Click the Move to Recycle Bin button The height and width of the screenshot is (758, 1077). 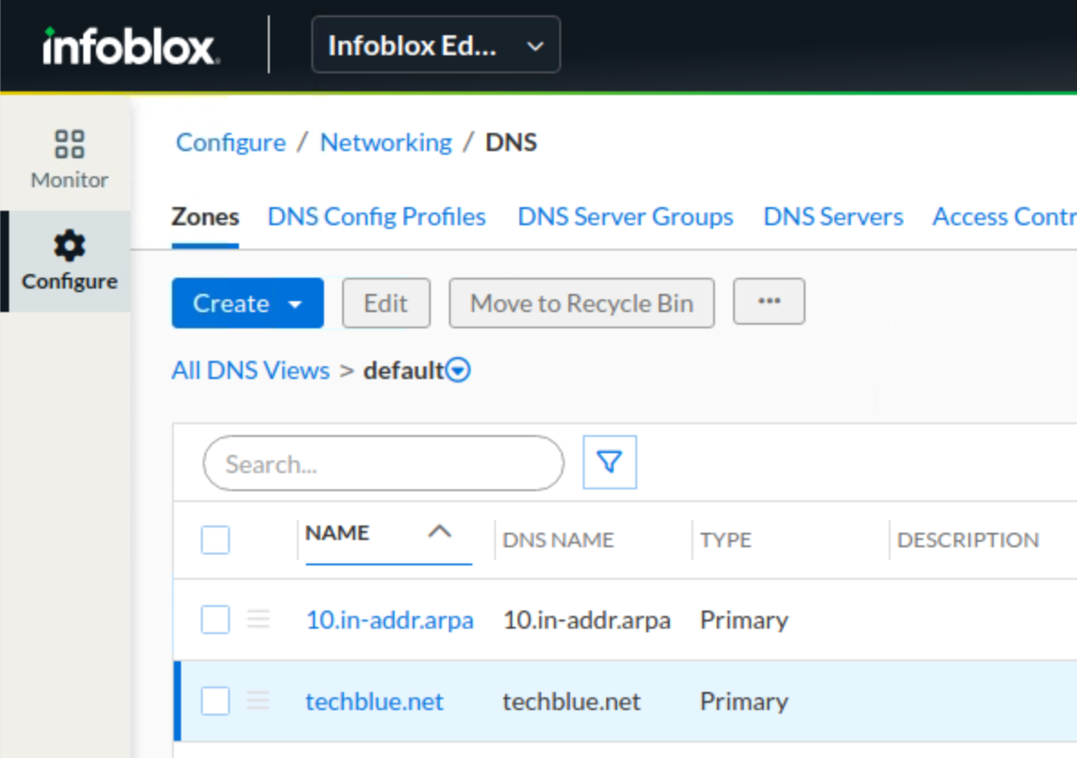point(581,303)
